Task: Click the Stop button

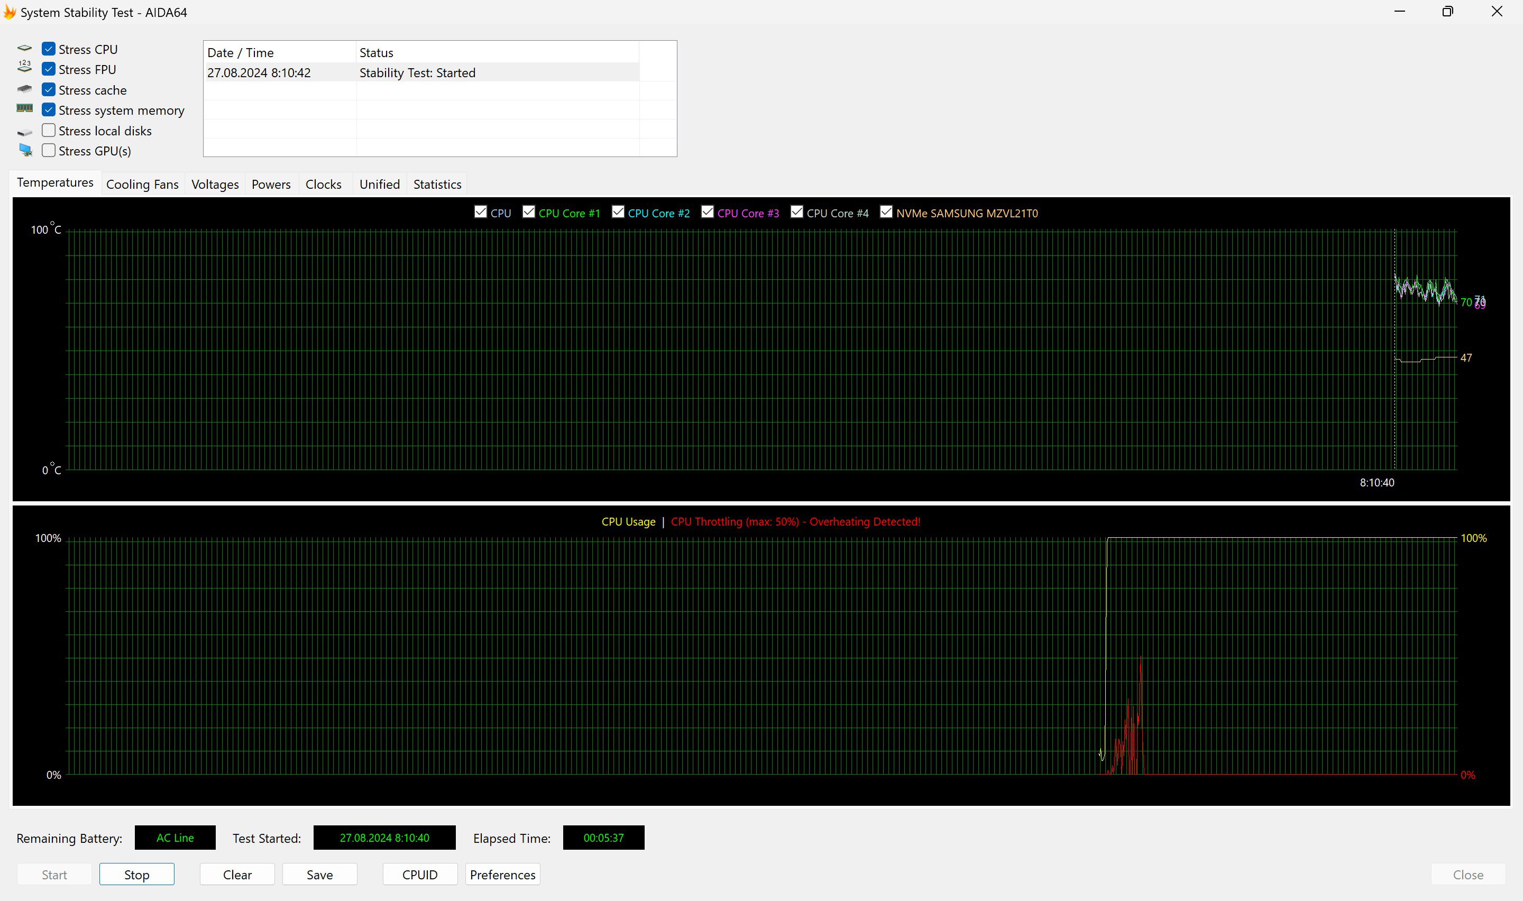Action: (136, 874)
